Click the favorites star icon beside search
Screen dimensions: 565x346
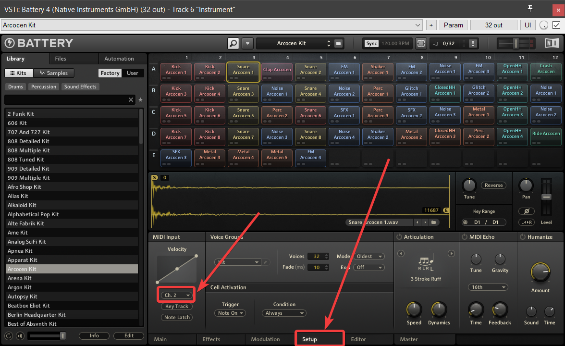click(x=140, y=100)
